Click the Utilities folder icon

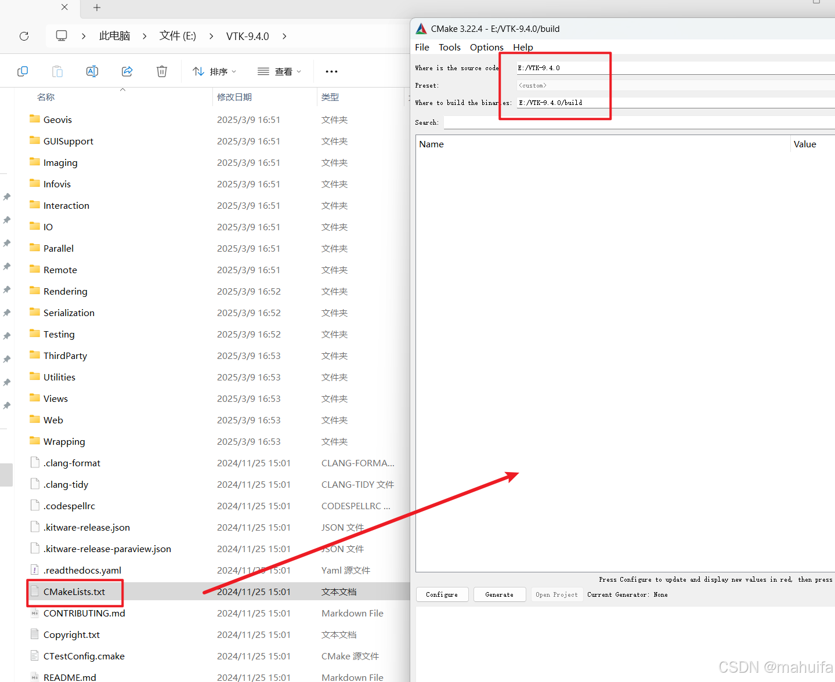point(35,376)
